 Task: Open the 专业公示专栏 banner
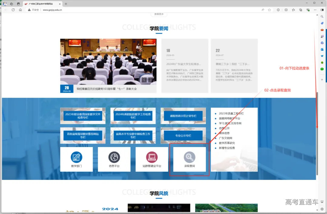point(183,135)
